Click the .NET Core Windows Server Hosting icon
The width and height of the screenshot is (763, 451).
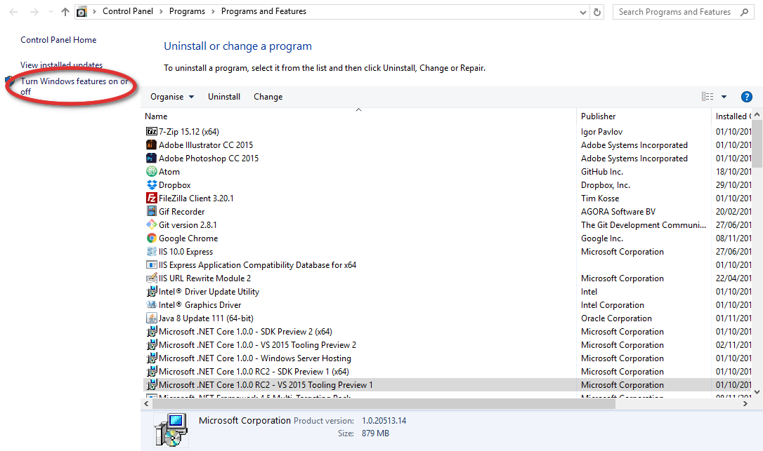[151, 358]
